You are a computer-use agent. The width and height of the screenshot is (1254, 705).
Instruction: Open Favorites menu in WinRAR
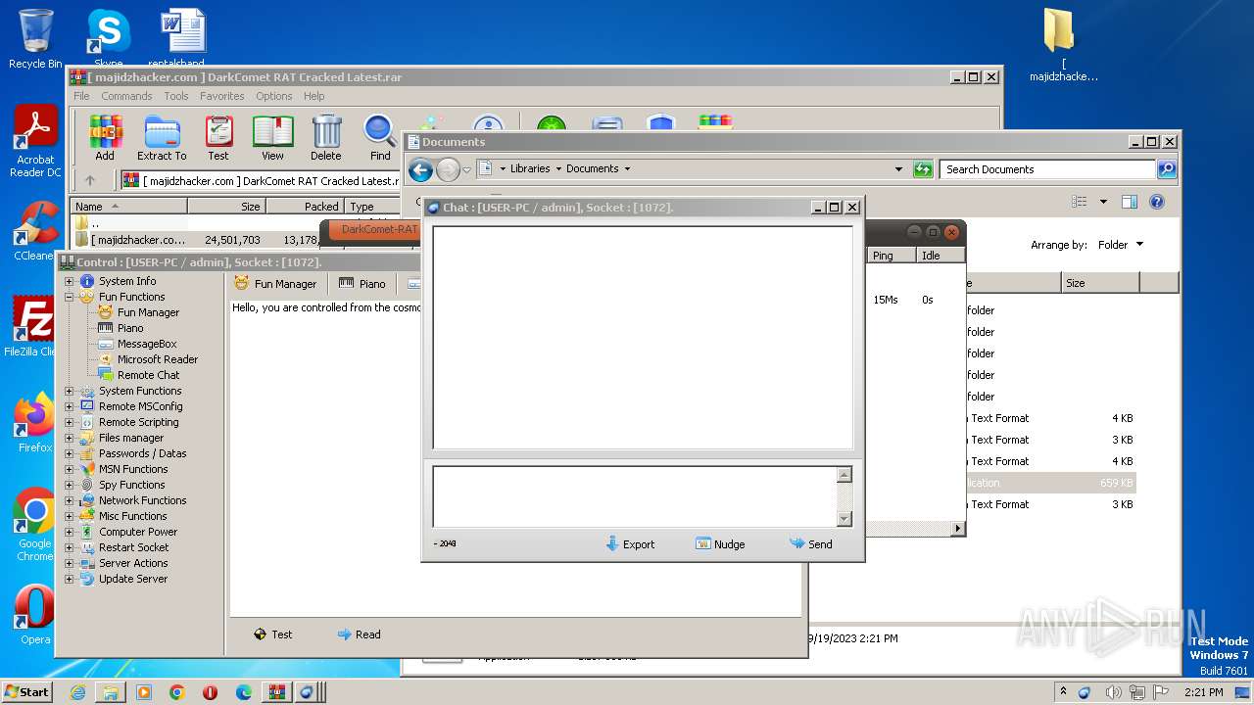pos(222,96)
